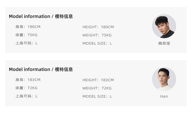
Task: Click the 身高：180CM text
Action: pos(28,27)
